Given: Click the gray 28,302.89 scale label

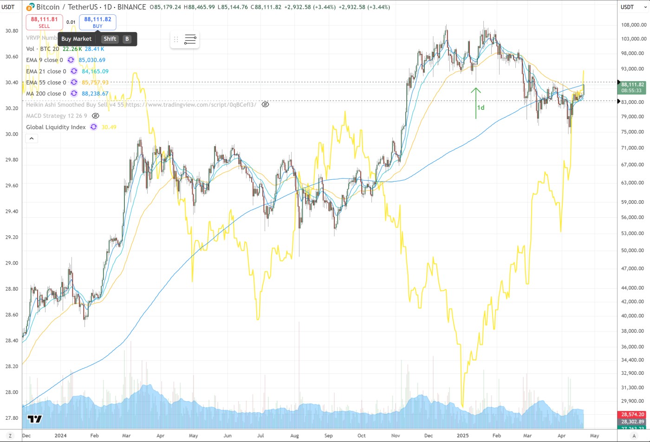Looking at the screenshot, I should 632,422.
